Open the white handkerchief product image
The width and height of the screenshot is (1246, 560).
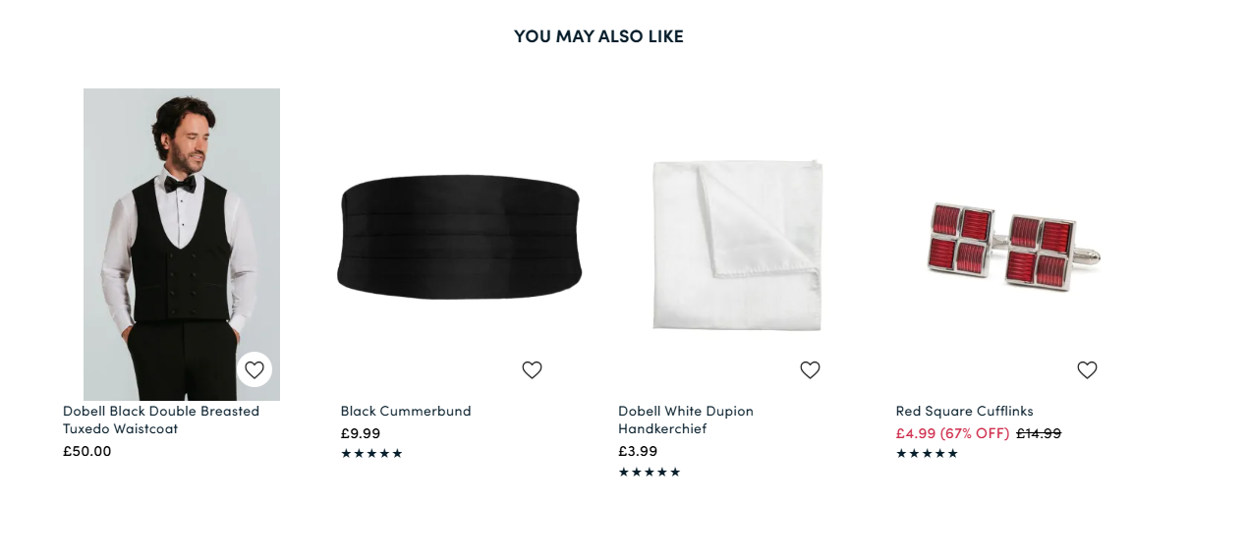737,245
